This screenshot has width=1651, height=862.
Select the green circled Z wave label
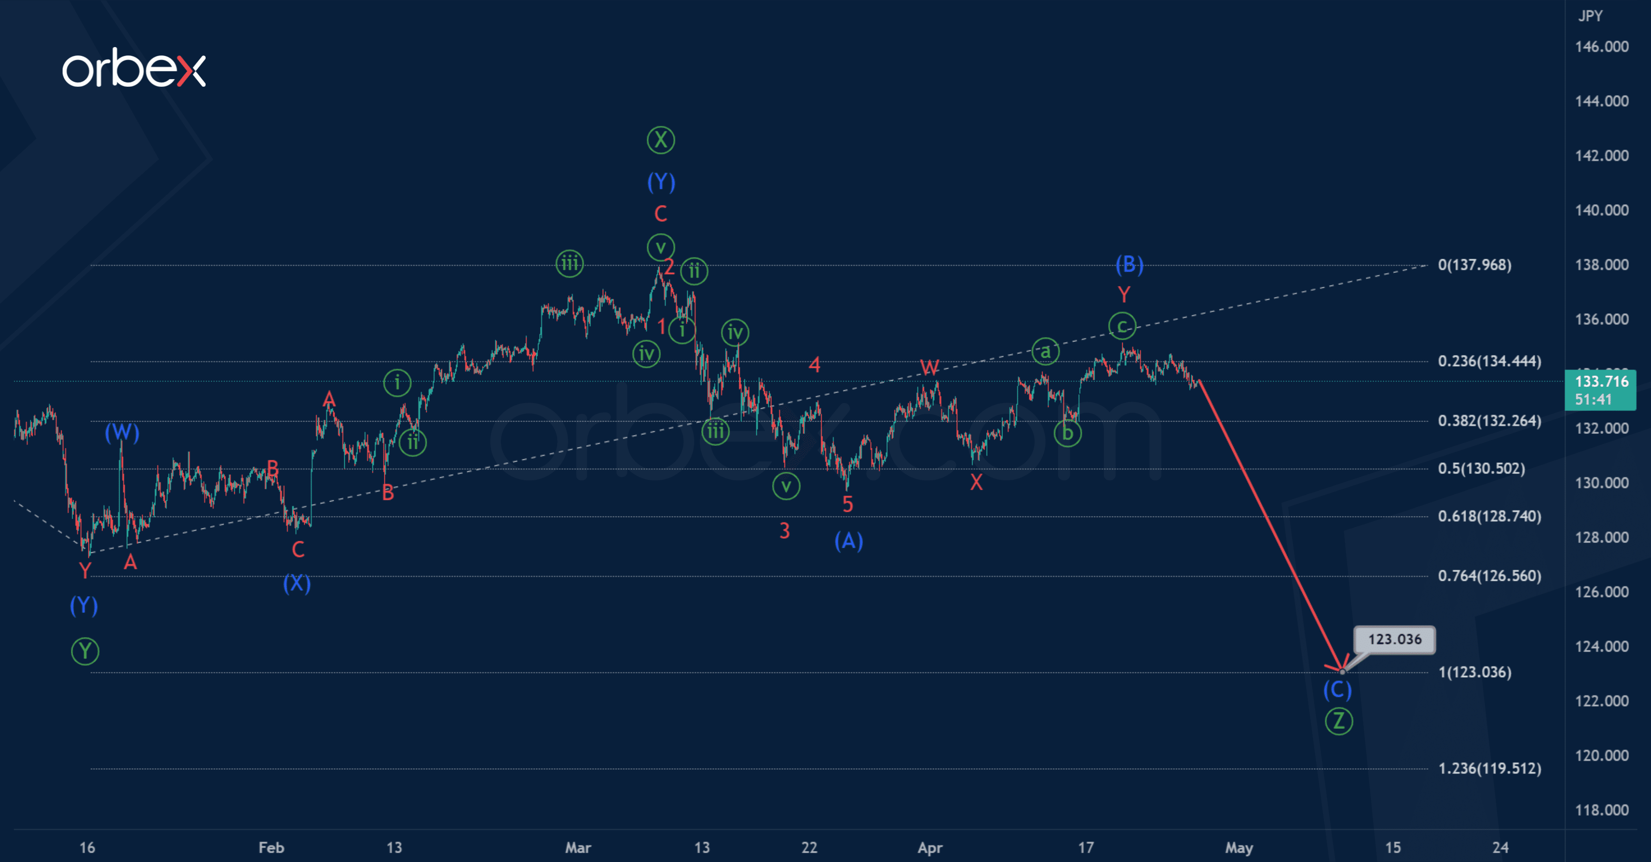(x=1339, y=722)
